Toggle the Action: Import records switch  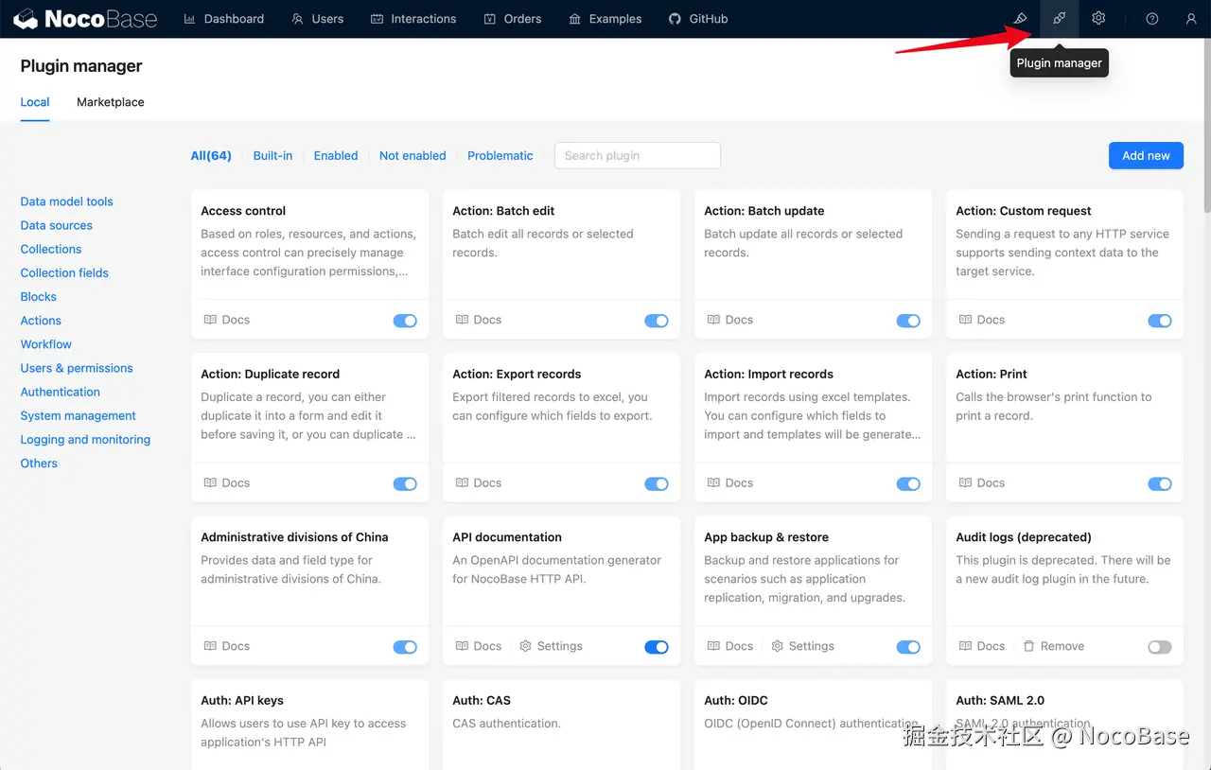(908, 484)
